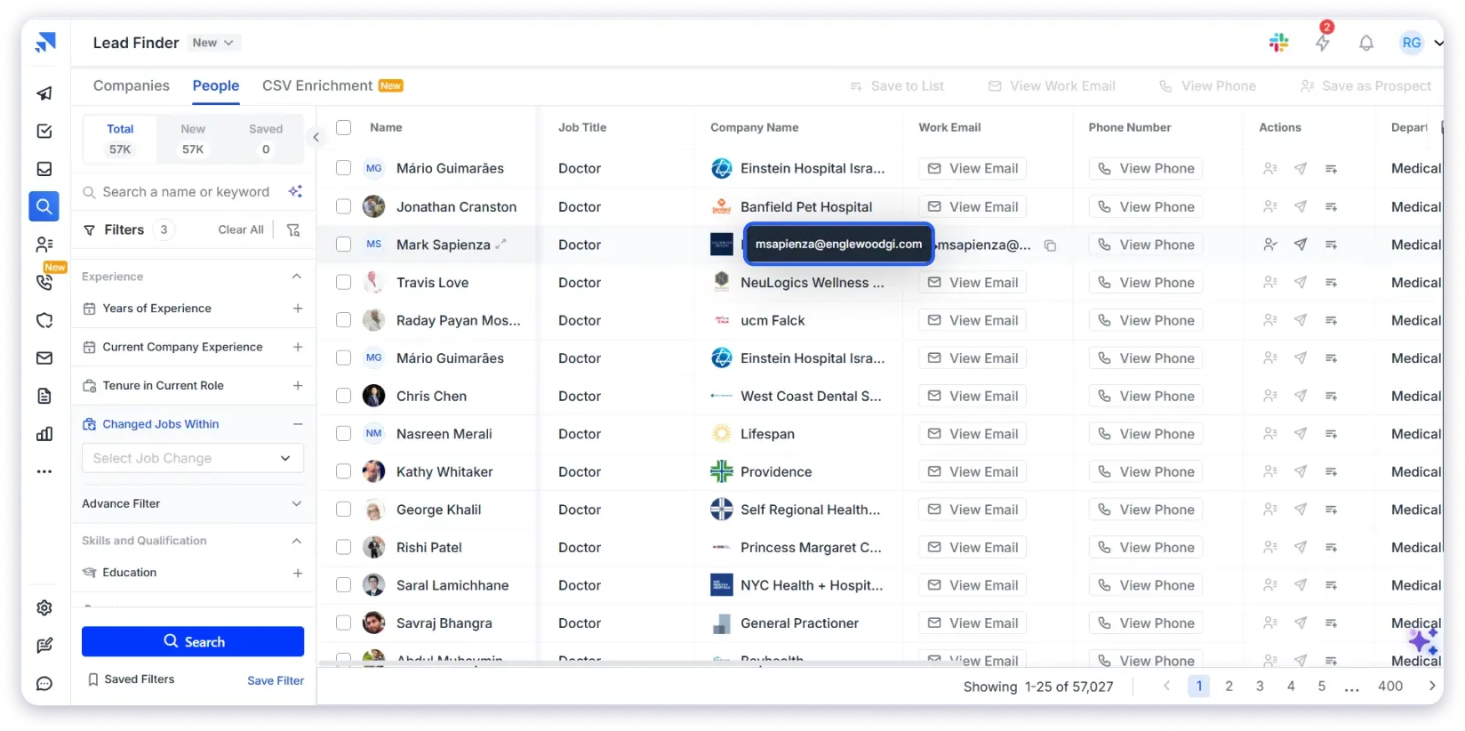The image size is (1465, 731).
Task: Open the mail envelope sidebar icon
Action: tap(44, 358)
